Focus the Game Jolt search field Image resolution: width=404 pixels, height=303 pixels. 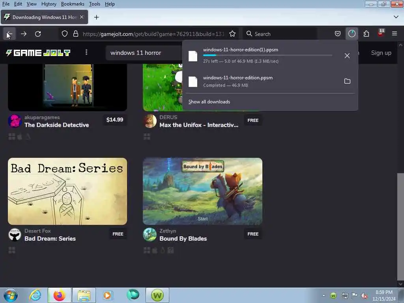point(144,53)
